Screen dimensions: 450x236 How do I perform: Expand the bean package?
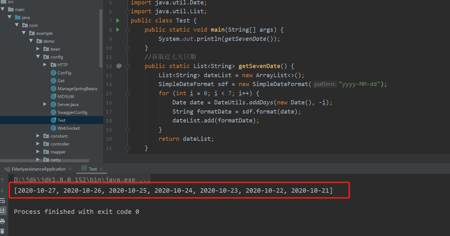pyautogui.click(x=38, y=49)
